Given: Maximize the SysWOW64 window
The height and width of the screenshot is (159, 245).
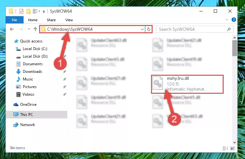Looking at the screenshot, I should (215, 11).
